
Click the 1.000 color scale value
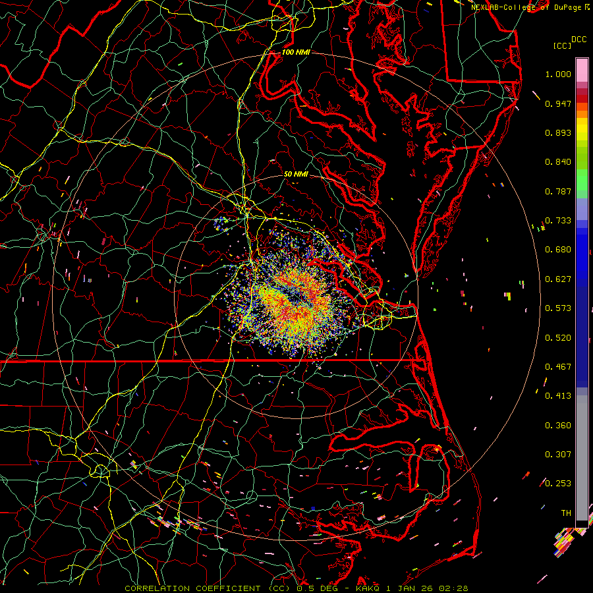click(558, 74)
